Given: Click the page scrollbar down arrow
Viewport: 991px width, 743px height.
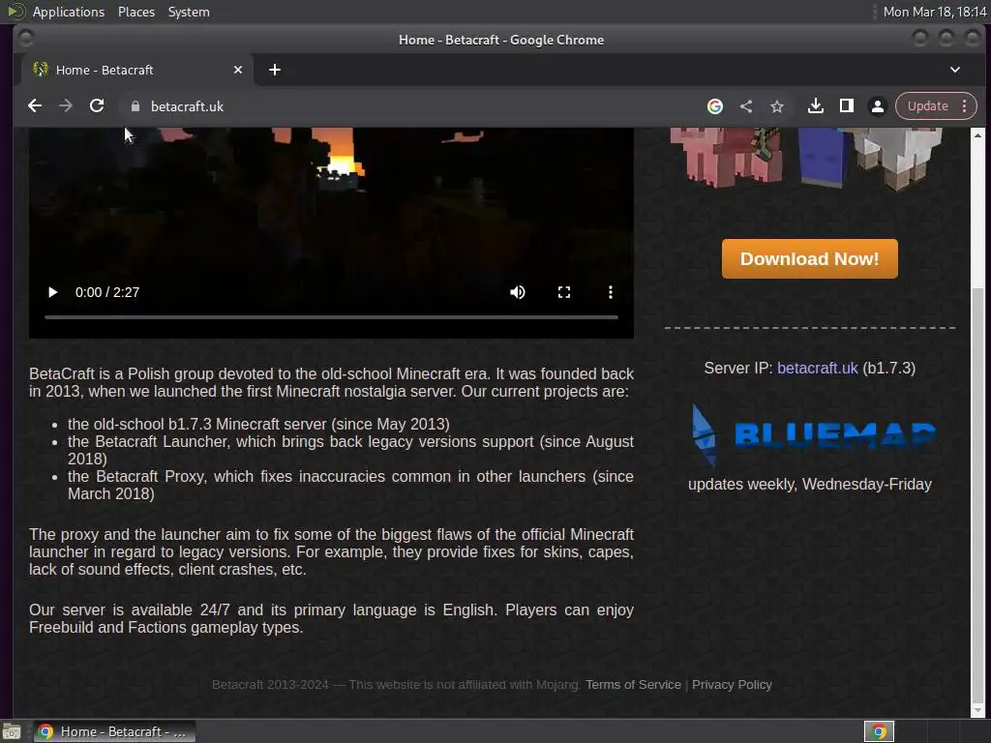Looking at the screenshot, I should 977,710.
